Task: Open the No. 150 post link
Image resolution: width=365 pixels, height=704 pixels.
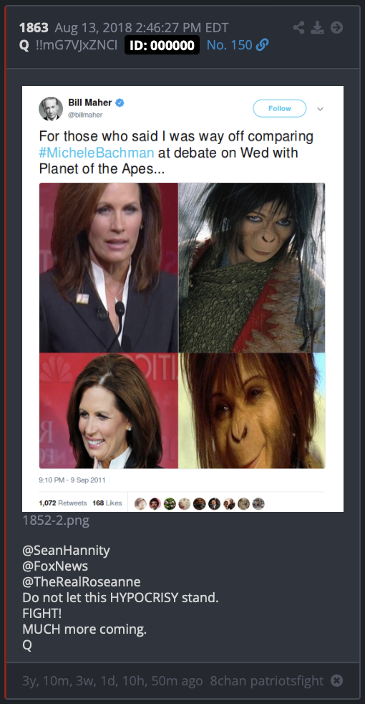Action: tap(230, 45)
